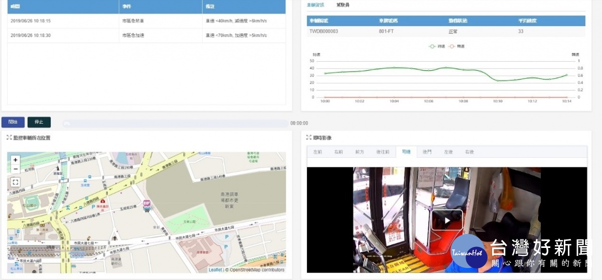Click the playback progress bar
602x280 pixels.
[x=176, y=123]
